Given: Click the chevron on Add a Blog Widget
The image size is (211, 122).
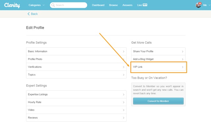Looking at the screenshot, I should pyautogui.click(x=182, y=59).
